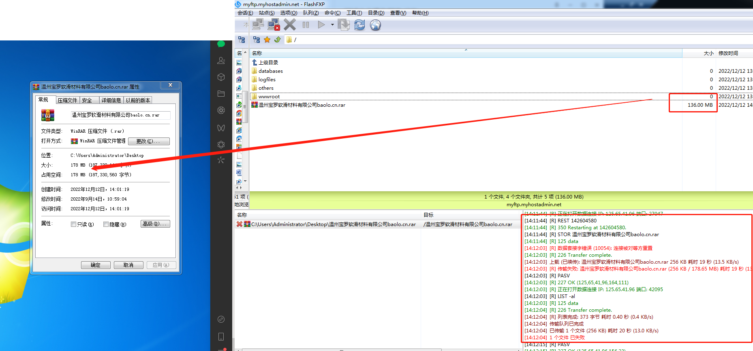Click the gray Abort X toolbar icon
Viewport: 753px width, 351px height.
pyautogui.click(x=290, y=25)
